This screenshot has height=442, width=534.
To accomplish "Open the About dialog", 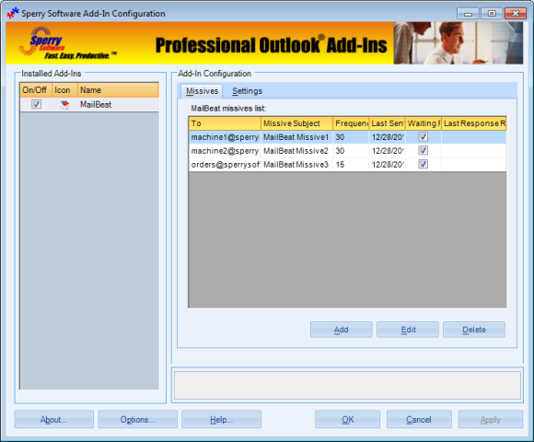I will 53,420.
